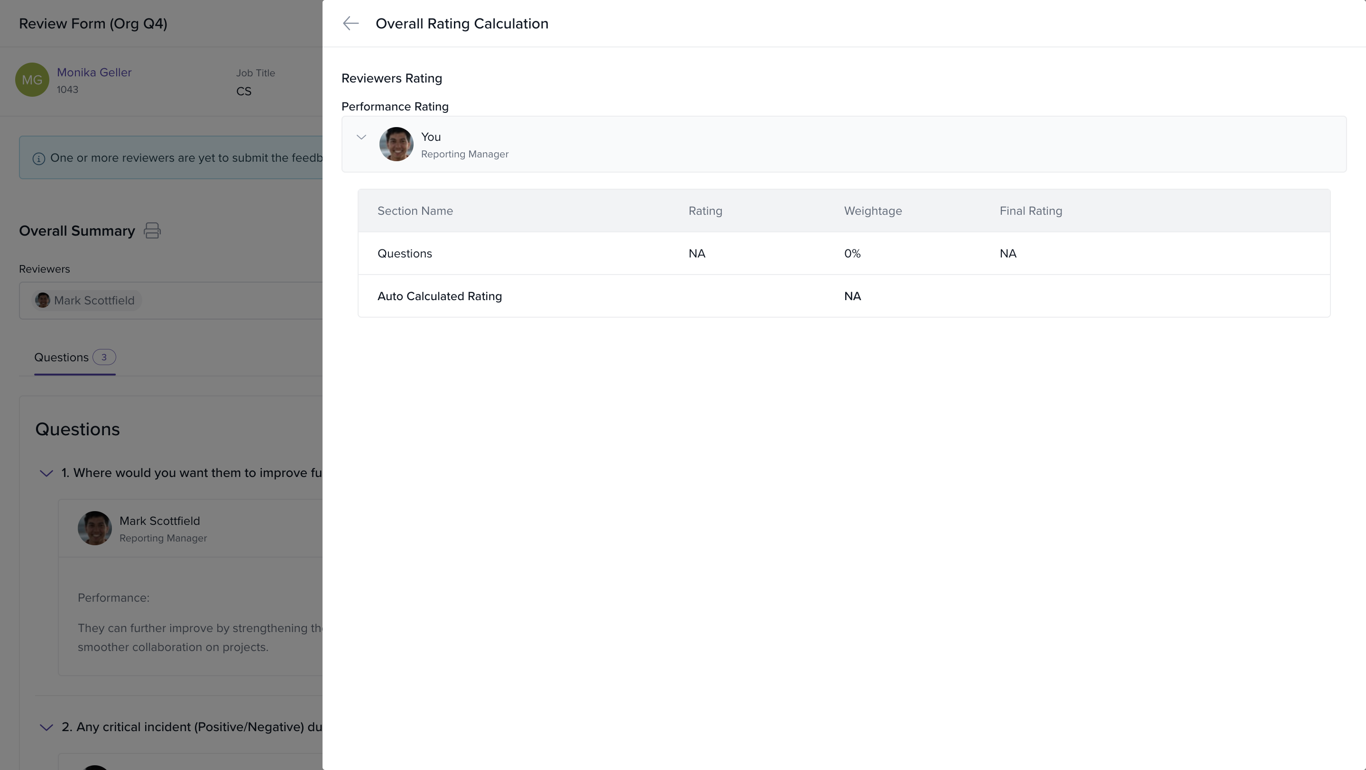This screenshot has height=770, width=1366.
Task: Print the Overall Summary
Action: (x=152, y=230)
